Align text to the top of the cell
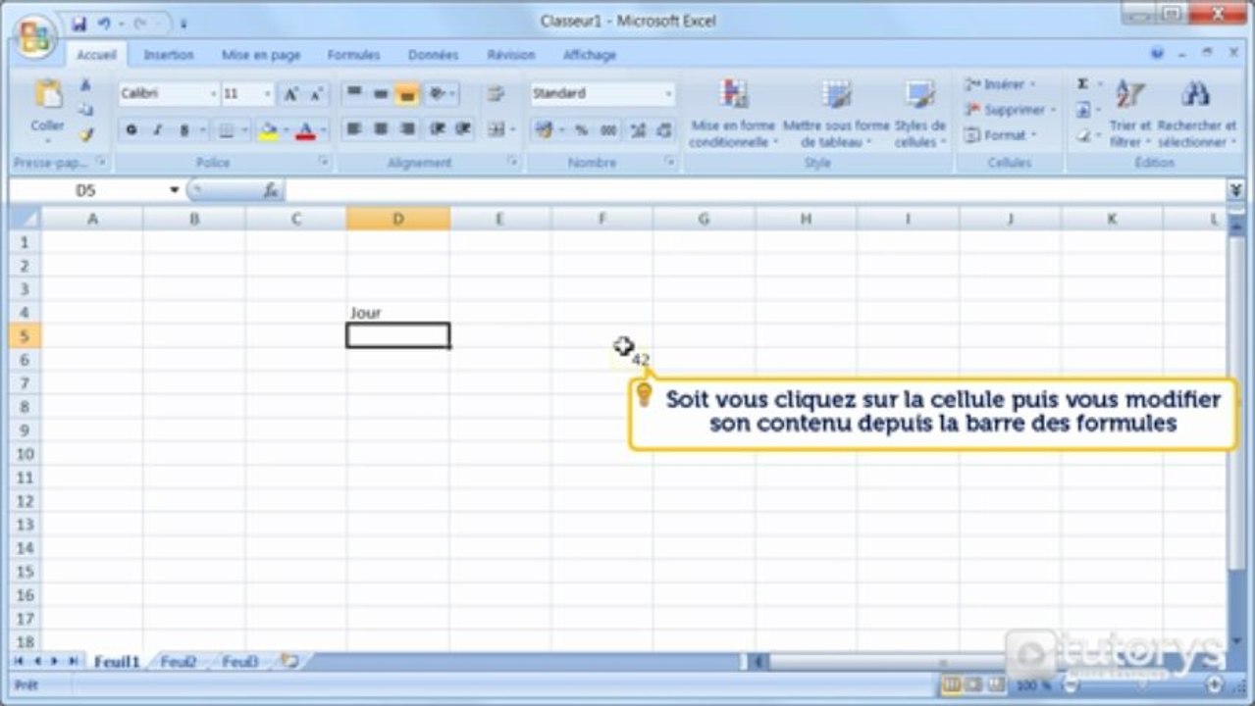The image size is (1255, 706). 354,94
